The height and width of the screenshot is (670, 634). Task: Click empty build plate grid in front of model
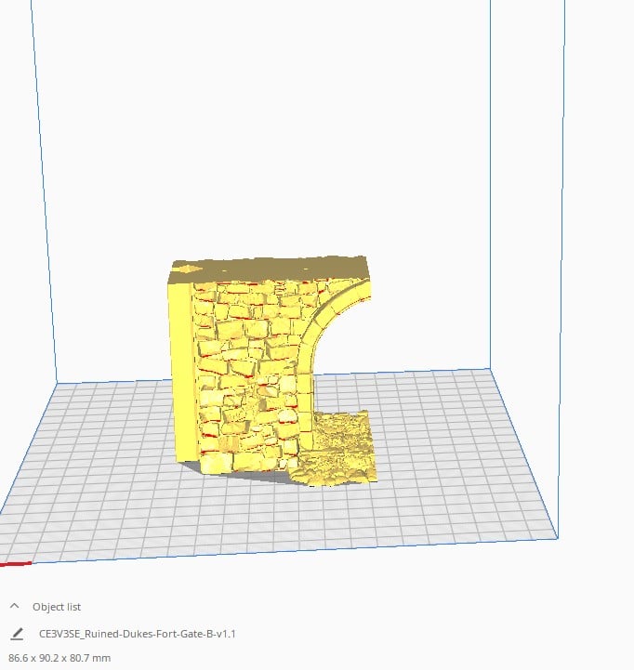[279, 520]
